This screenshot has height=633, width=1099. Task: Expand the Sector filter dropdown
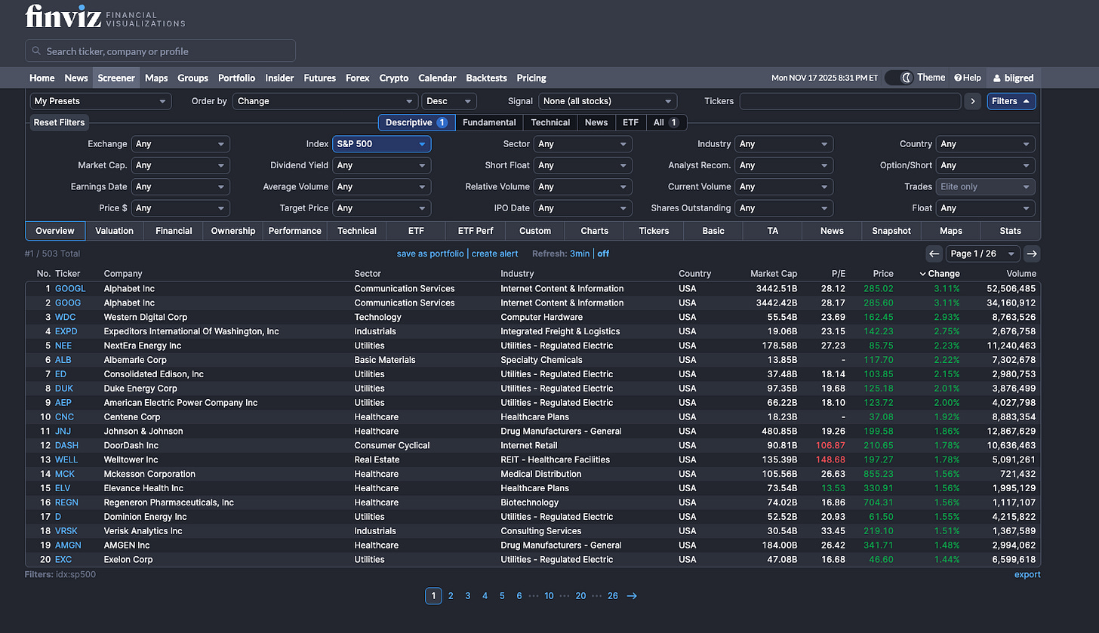tap(582, 144)
